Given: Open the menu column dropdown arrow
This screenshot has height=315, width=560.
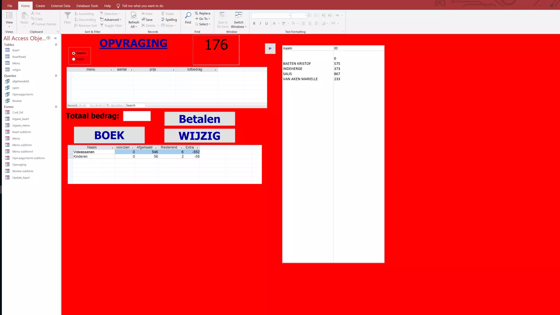Looking at the screenshot, I should click(111, 70).
